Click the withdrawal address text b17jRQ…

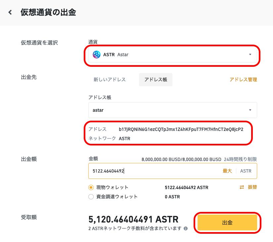tap(181, 130)
